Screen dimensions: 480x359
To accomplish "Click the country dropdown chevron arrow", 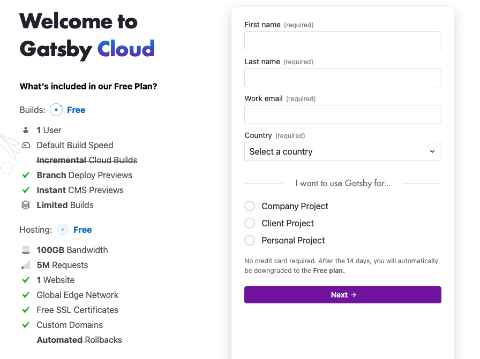I will pyautogui.click(x=432, y=151).
